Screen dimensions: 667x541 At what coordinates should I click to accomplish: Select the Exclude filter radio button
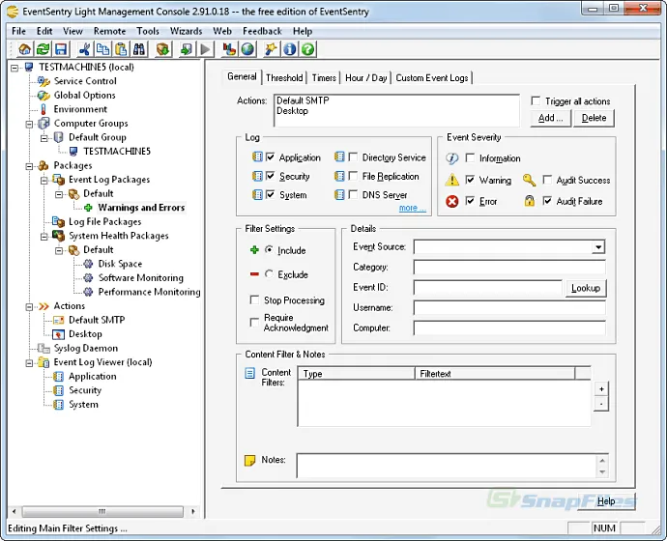click(x=269, y=274)
